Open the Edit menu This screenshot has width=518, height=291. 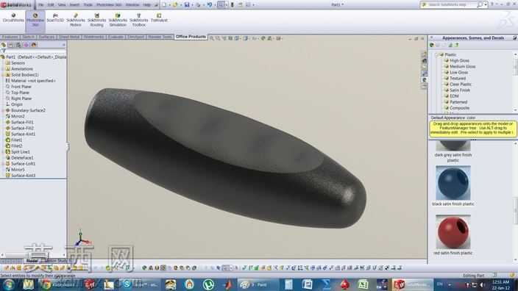pyautogui.click(x=51, y=5)
